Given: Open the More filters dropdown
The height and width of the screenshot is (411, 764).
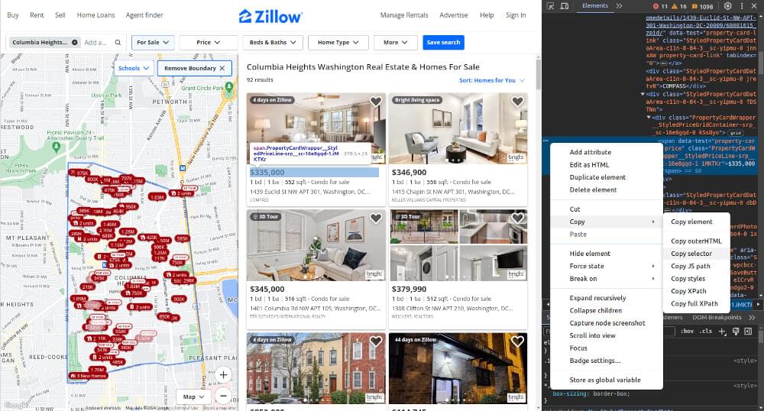Looking at the screenshot, I should pyautogui.click(x=395, y=42).
